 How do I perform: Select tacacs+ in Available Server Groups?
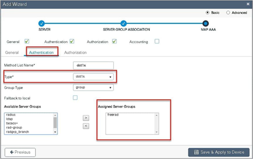[x=12, y=123]
